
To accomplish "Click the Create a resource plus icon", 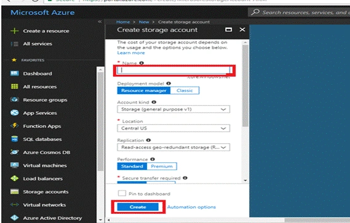I will tap(15, 31).
